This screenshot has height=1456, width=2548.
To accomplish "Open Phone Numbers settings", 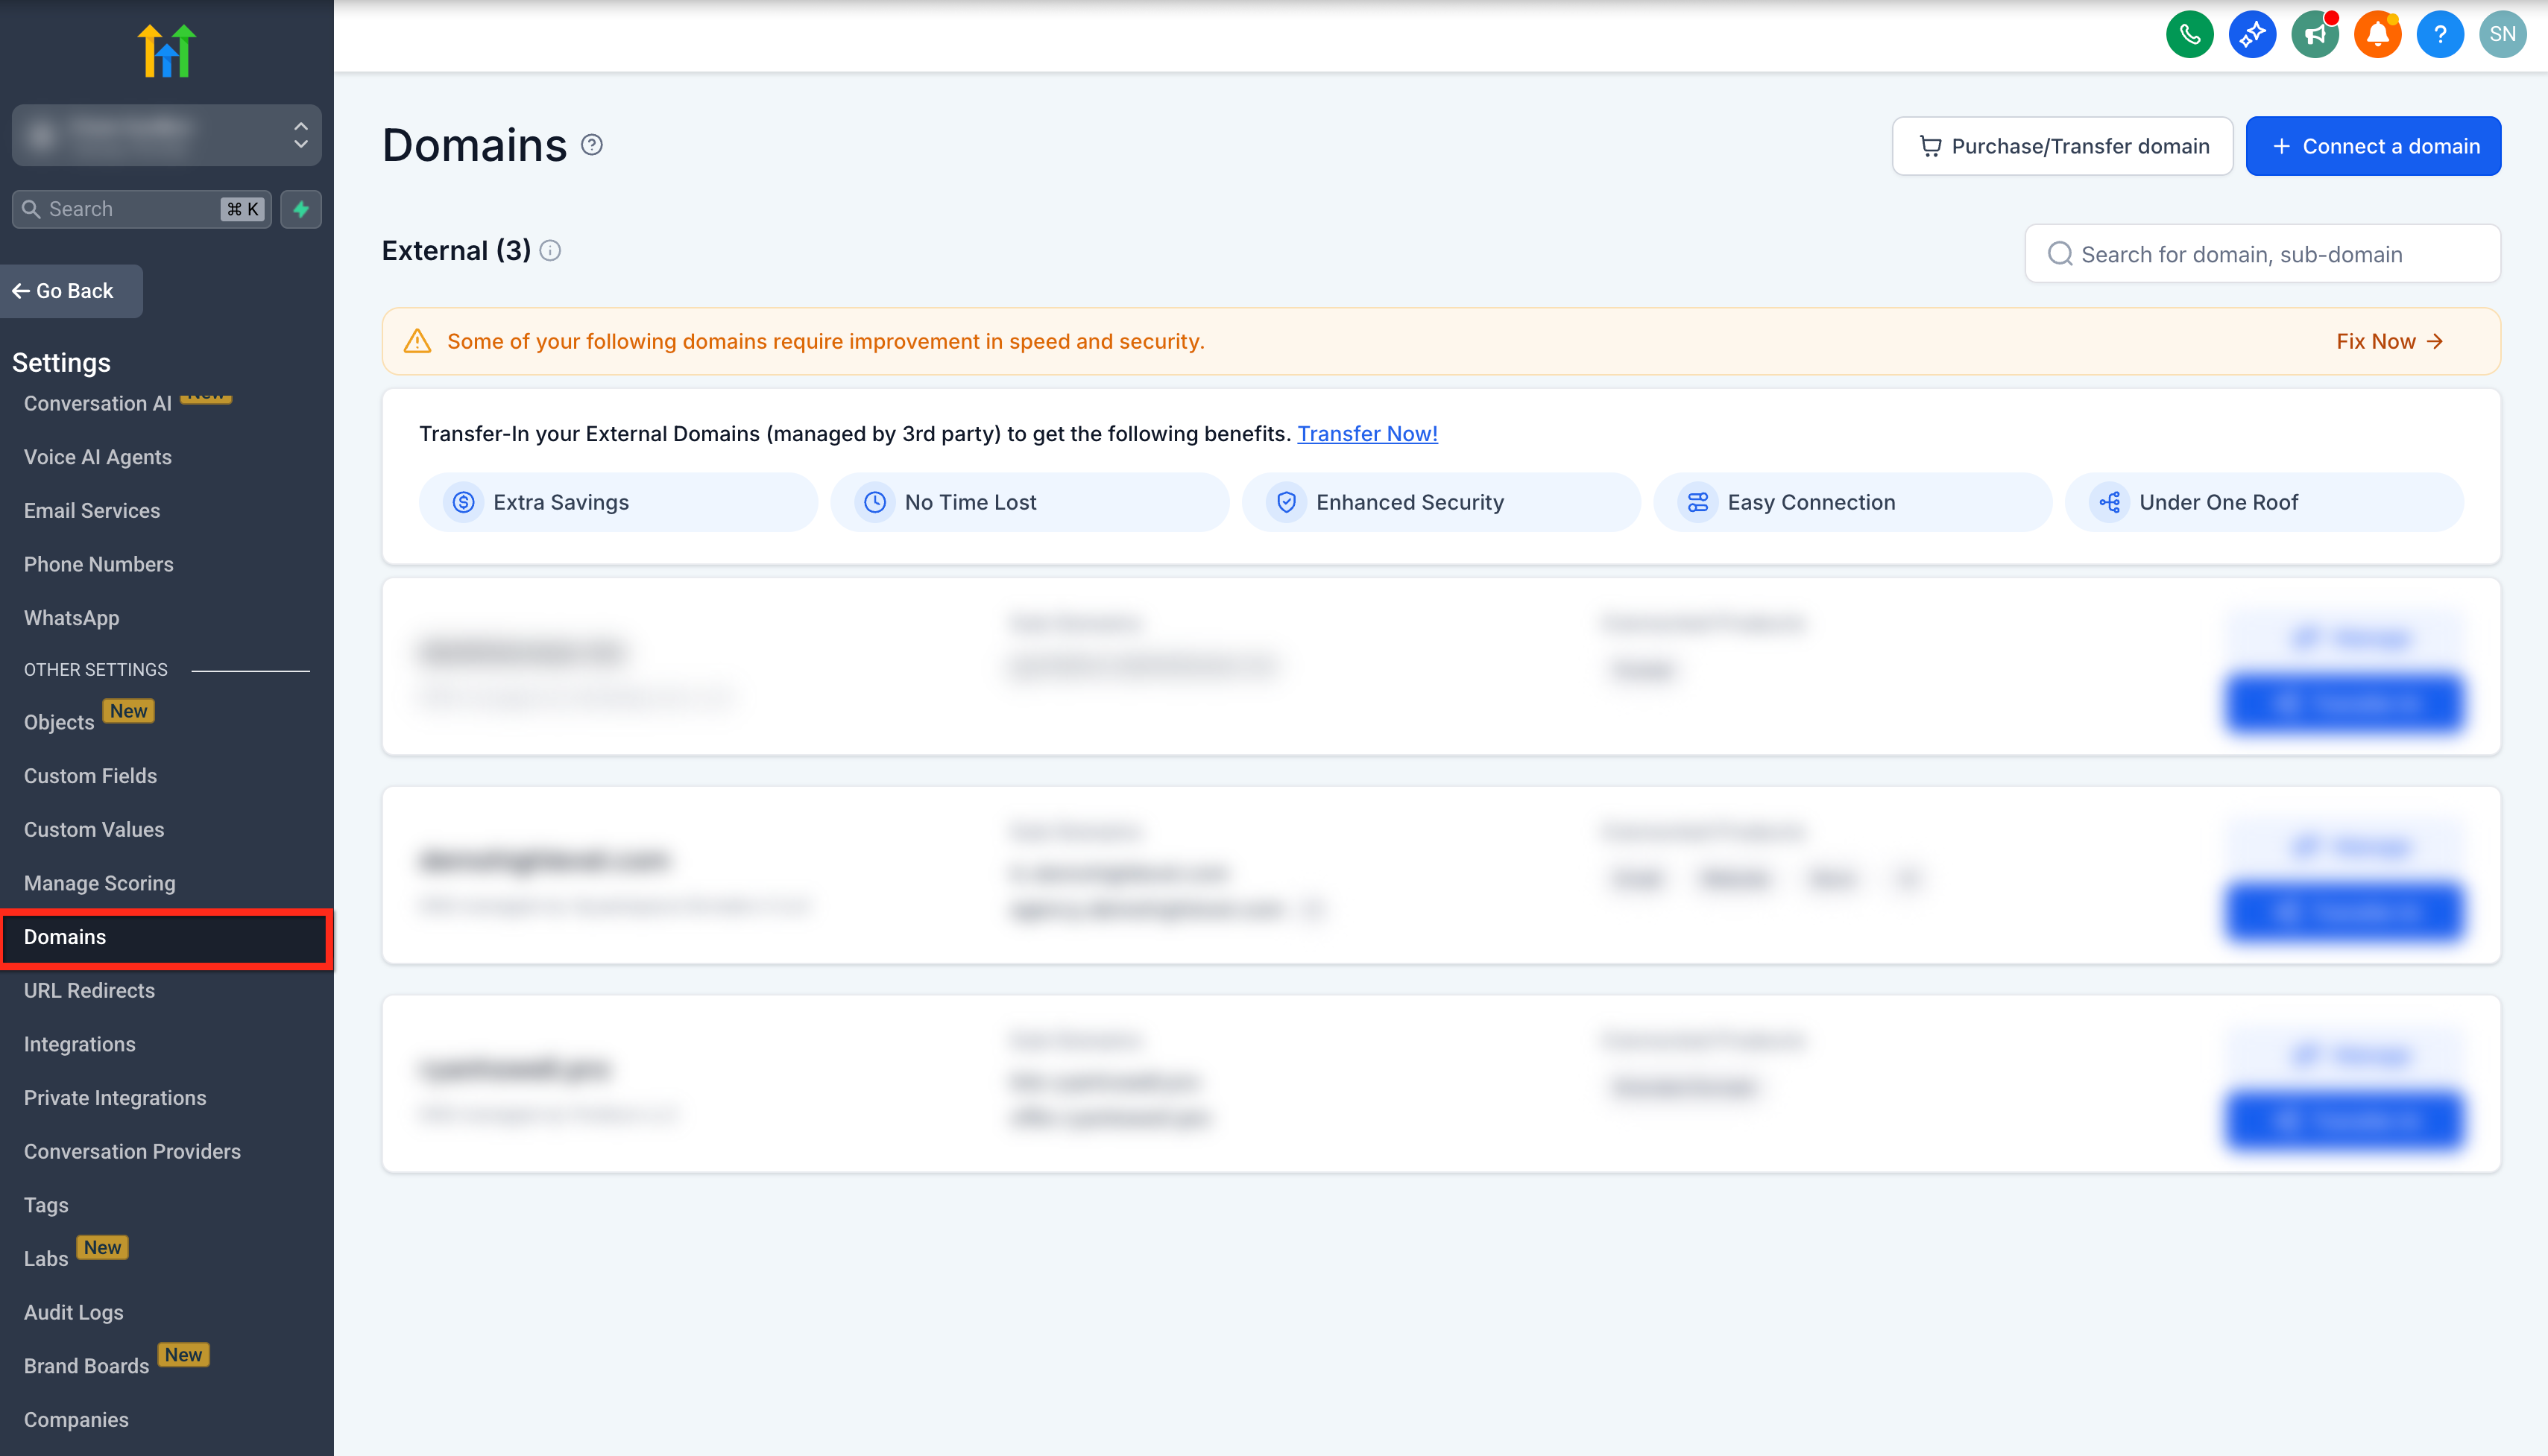I will (x=98, y=564).
